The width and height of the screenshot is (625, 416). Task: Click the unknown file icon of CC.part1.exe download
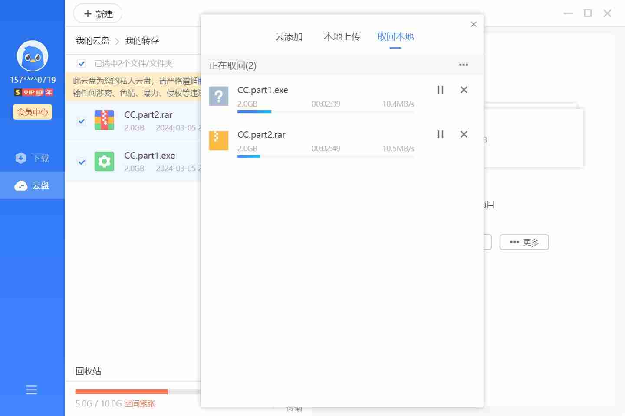[219, 96]
